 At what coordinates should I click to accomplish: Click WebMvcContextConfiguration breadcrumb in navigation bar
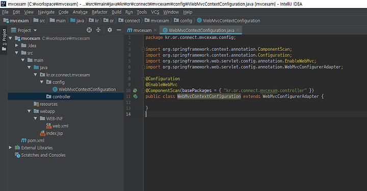228,20
